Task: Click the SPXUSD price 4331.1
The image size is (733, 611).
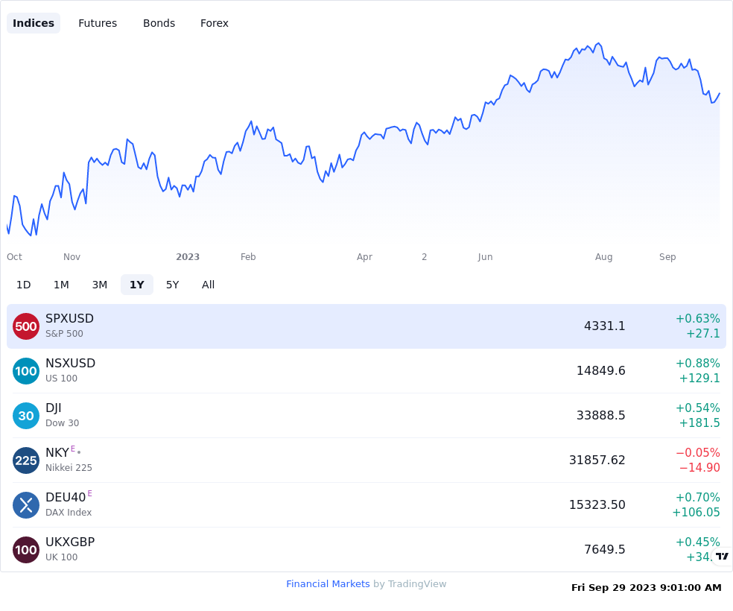Action: coord(604,326)
